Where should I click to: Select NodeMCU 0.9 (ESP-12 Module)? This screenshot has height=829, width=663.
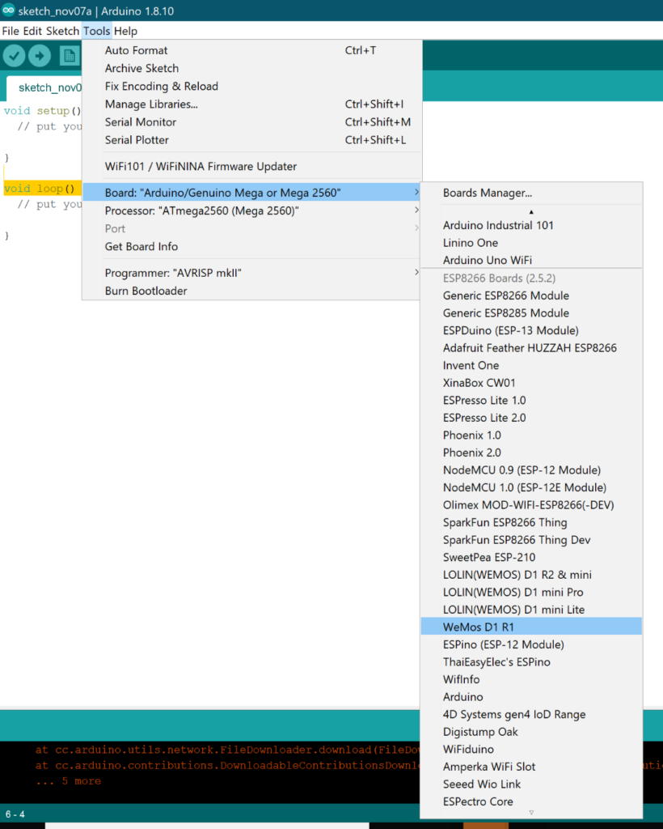531,470
